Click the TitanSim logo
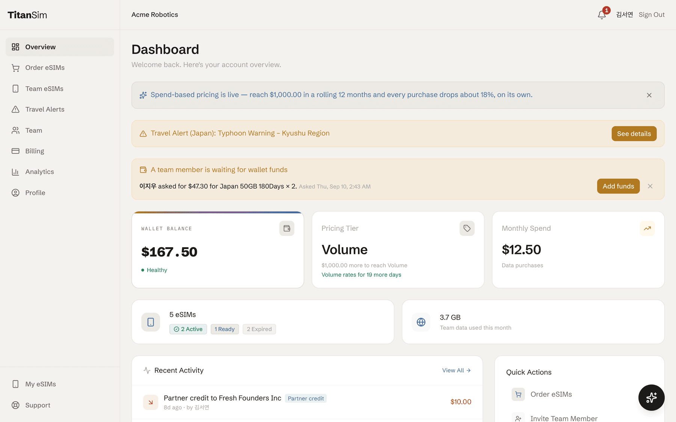This screenshot has height=422, width=676. [x=27, y=15]
